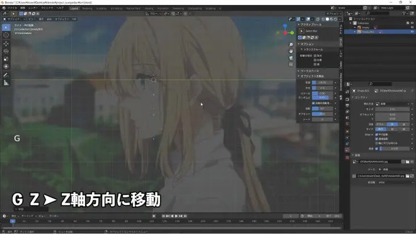Unlink image with X icon
The image size is (416, 234).
(x=412, y=161)
